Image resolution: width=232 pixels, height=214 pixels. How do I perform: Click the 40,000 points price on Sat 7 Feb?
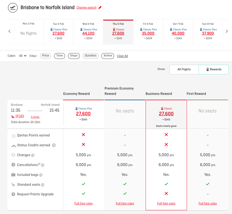point(178,33)
